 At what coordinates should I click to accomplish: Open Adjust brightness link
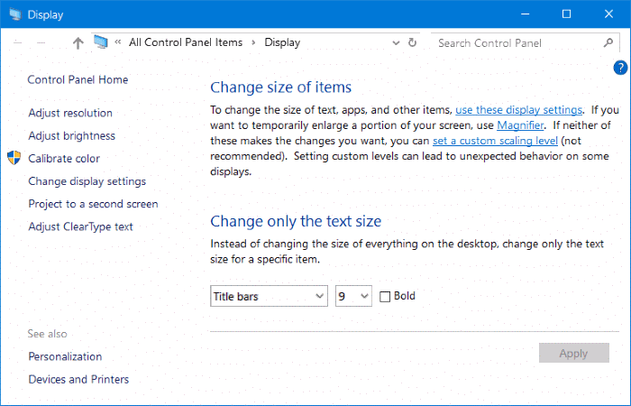(x=71, y=136)
